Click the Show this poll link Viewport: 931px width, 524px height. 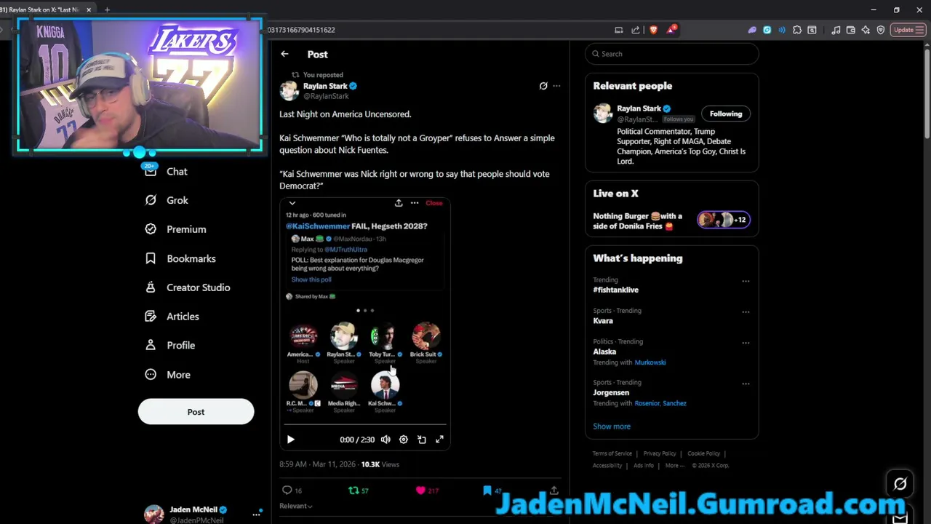(311, 279)
